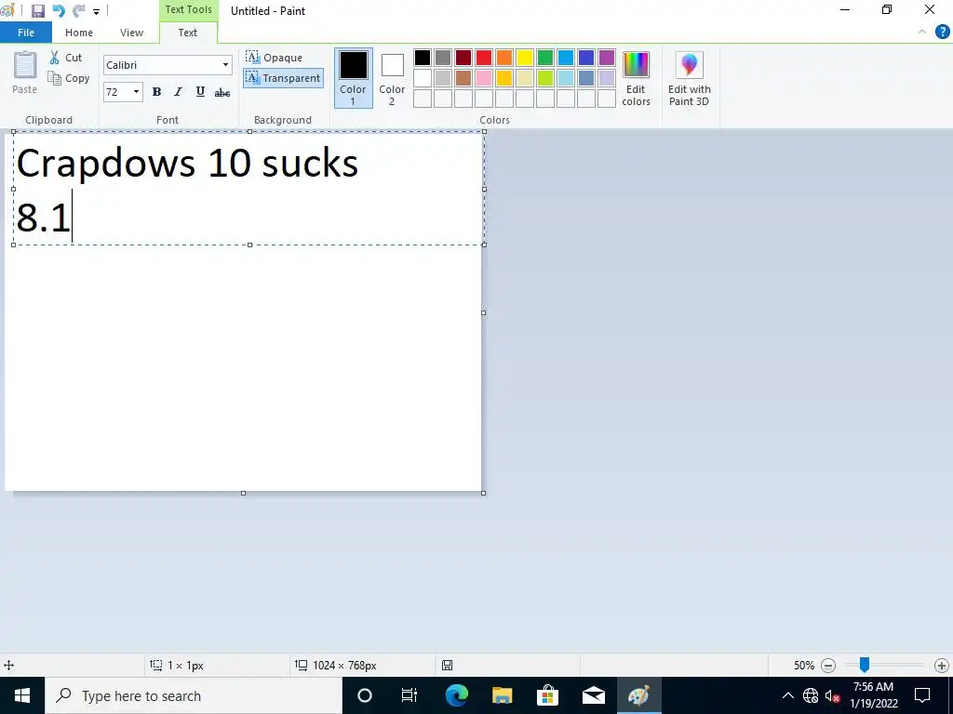Viewport: 953px width, 714px height.
Task: Select Transparent background option
Action: [x=283, y=78]
